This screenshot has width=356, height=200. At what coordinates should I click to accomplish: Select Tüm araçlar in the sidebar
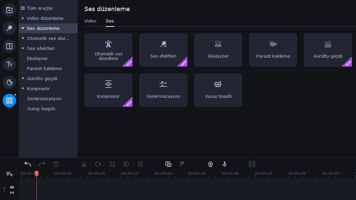tap(39, 8)
